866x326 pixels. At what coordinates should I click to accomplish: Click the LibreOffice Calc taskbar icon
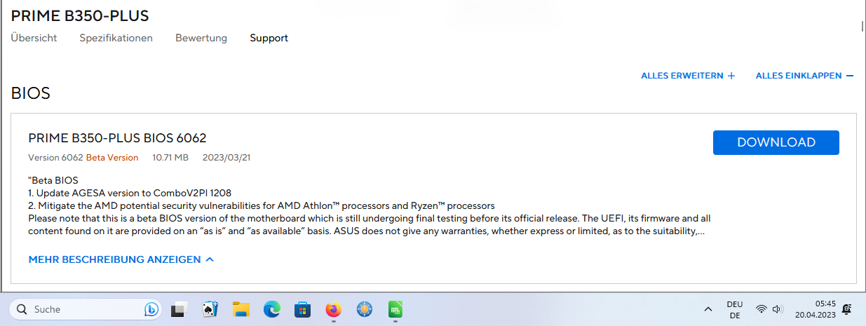point(395,309)
